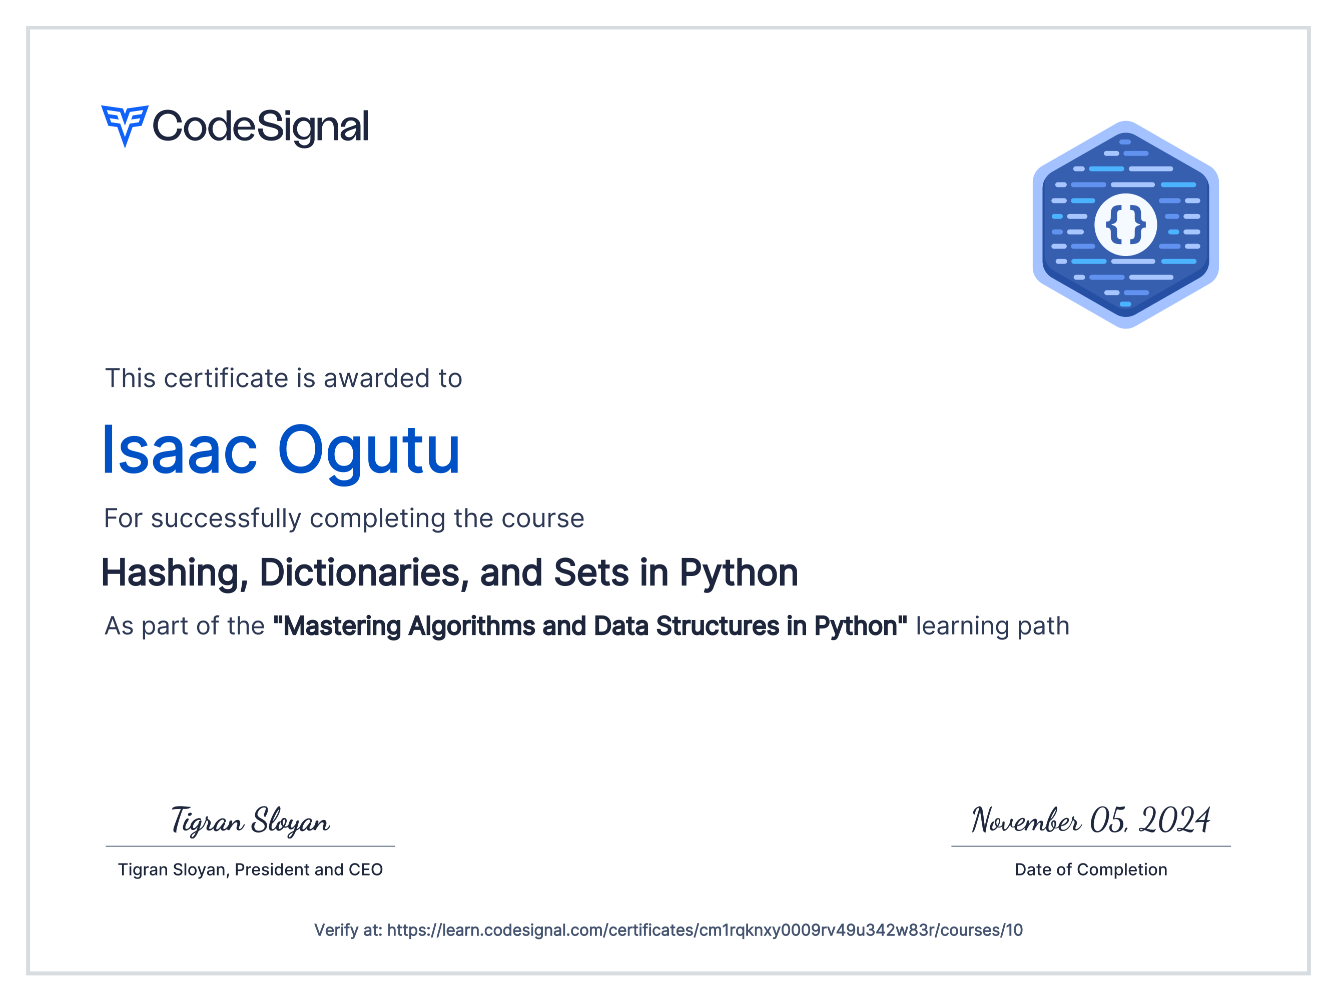This screenshot has height=1002, width=1337.
Task: Click the November 05, 2024 completion date
Action: (x=1091, y=820)
